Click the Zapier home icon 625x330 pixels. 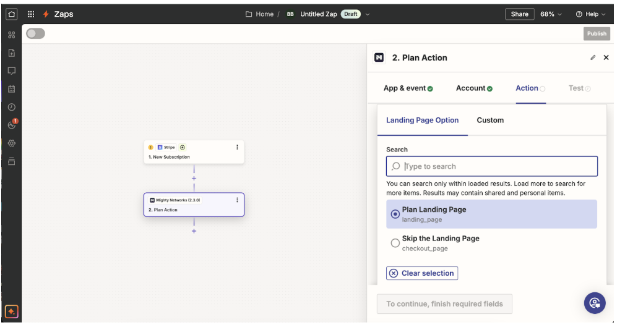11,14
